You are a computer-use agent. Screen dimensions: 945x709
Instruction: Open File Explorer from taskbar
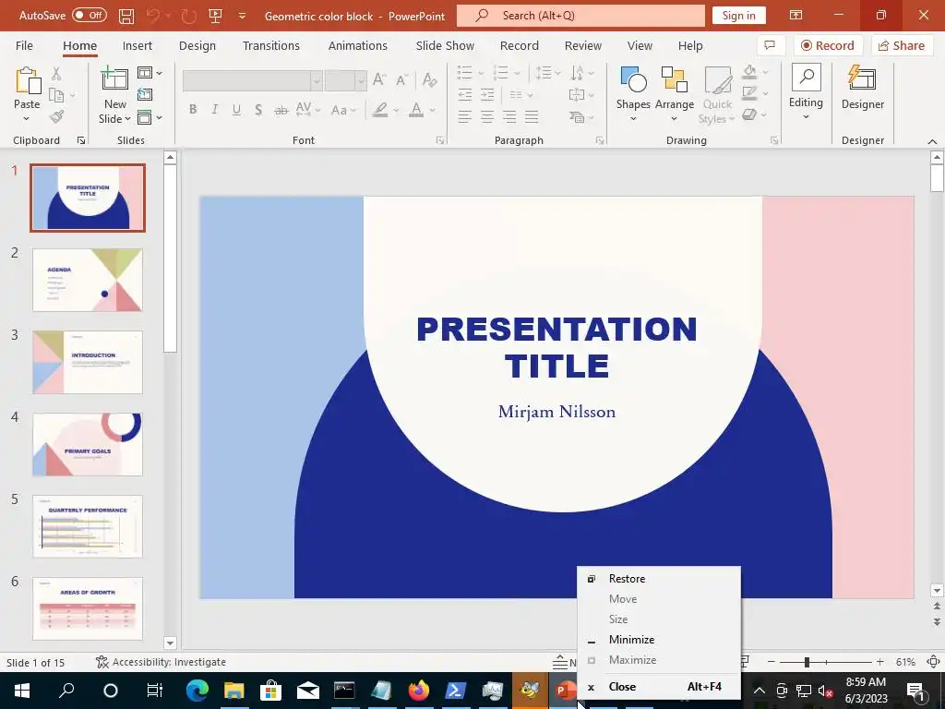(x=233, y=690)
